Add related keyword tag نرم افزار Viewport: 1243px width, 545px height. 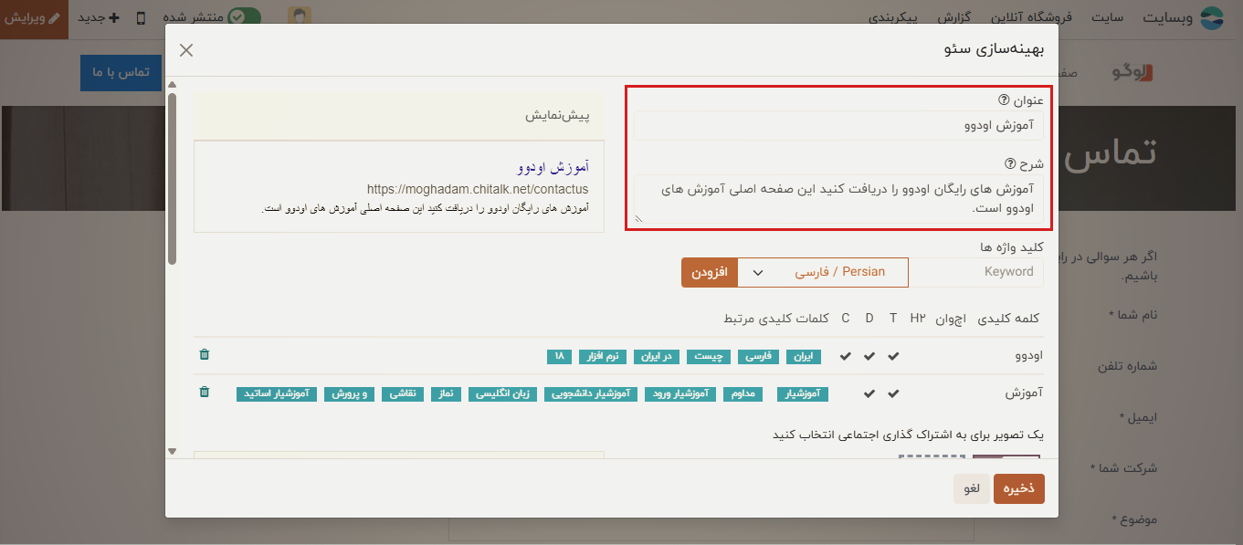(603, 356)
